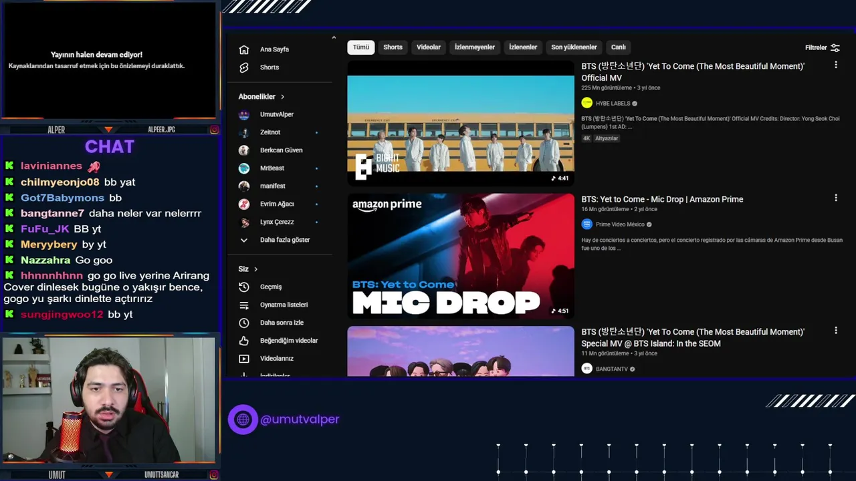Viewport: 856px width, 481px height.
Task: Select the İzlenmeyenler filter chip
Action: pos(475,47)
